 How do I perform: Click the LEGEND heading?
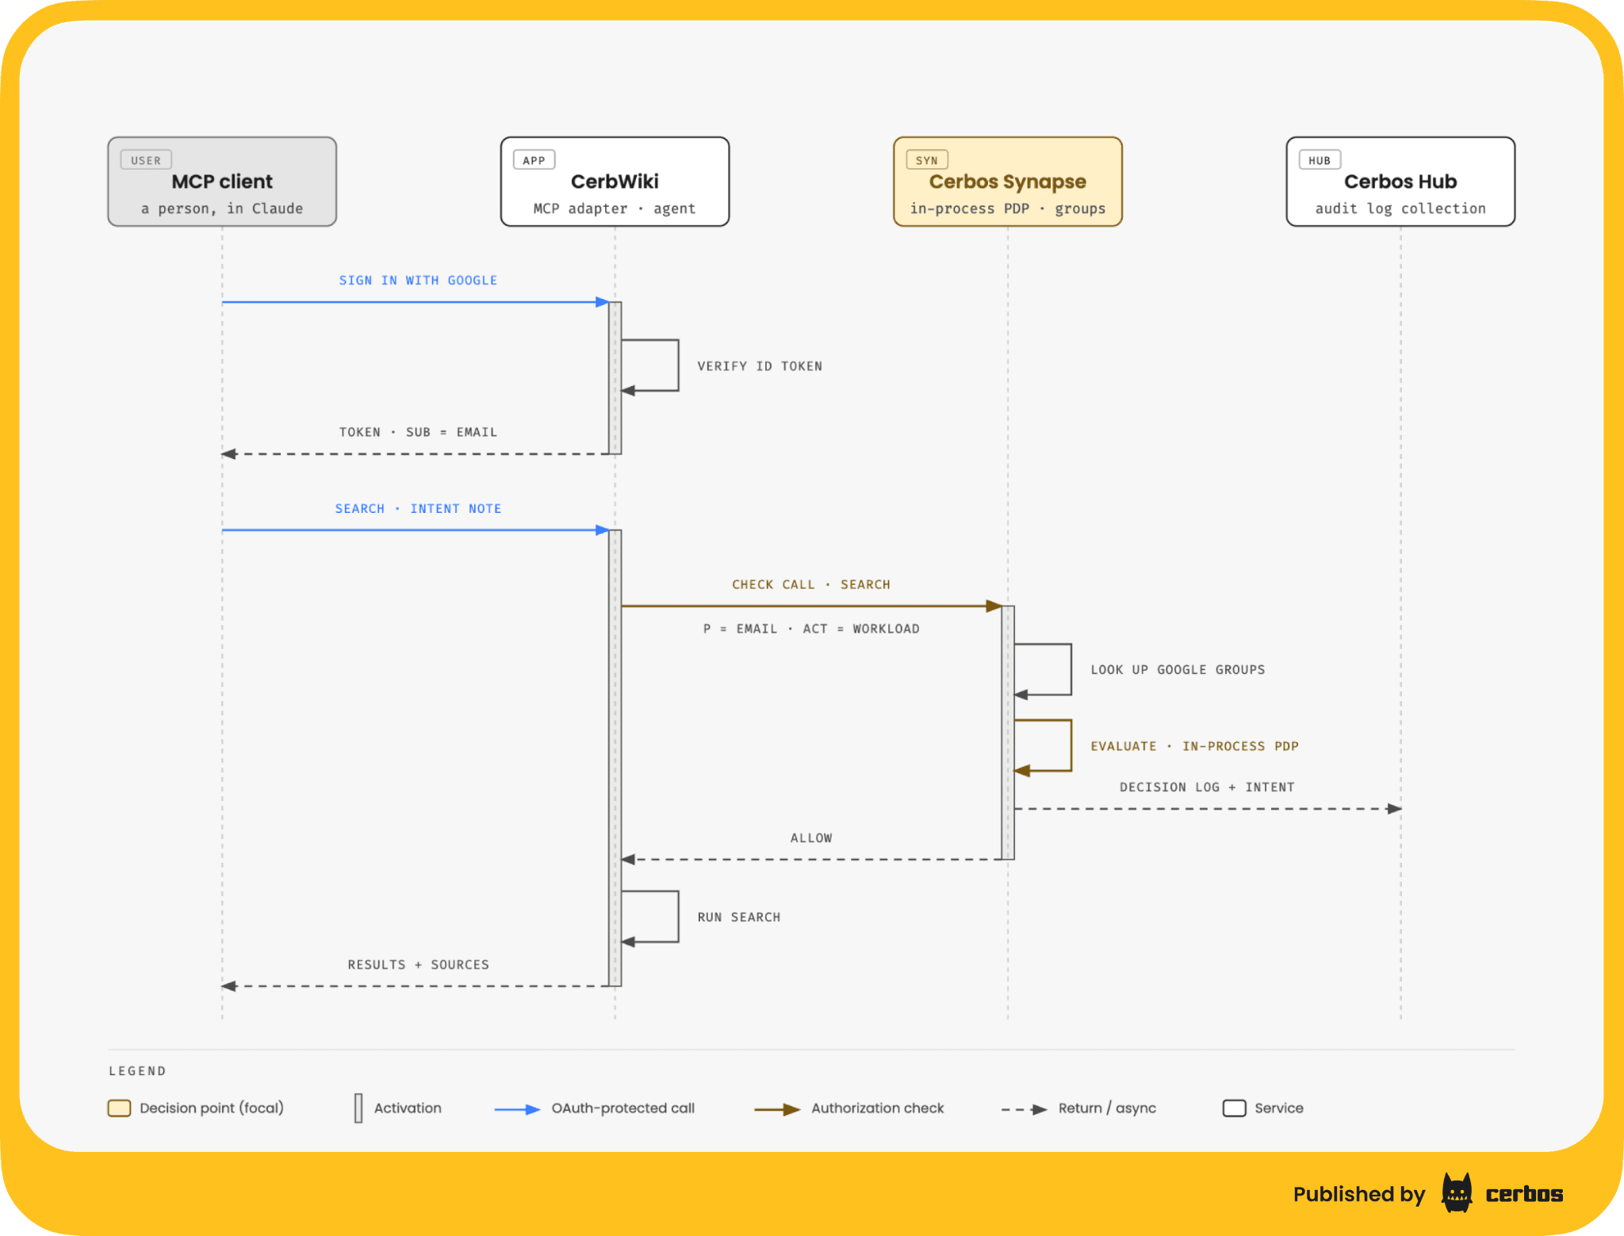coord(137,1071)
